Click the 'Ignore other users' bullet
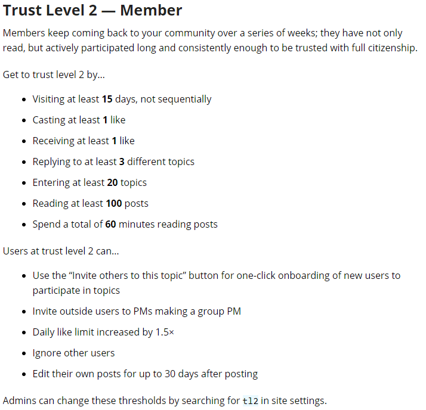The image size is (426, 410). tap(73, 353)
